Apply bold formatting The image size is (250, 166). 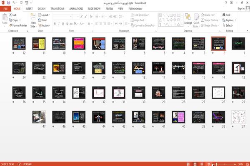[x=55, y=24]
